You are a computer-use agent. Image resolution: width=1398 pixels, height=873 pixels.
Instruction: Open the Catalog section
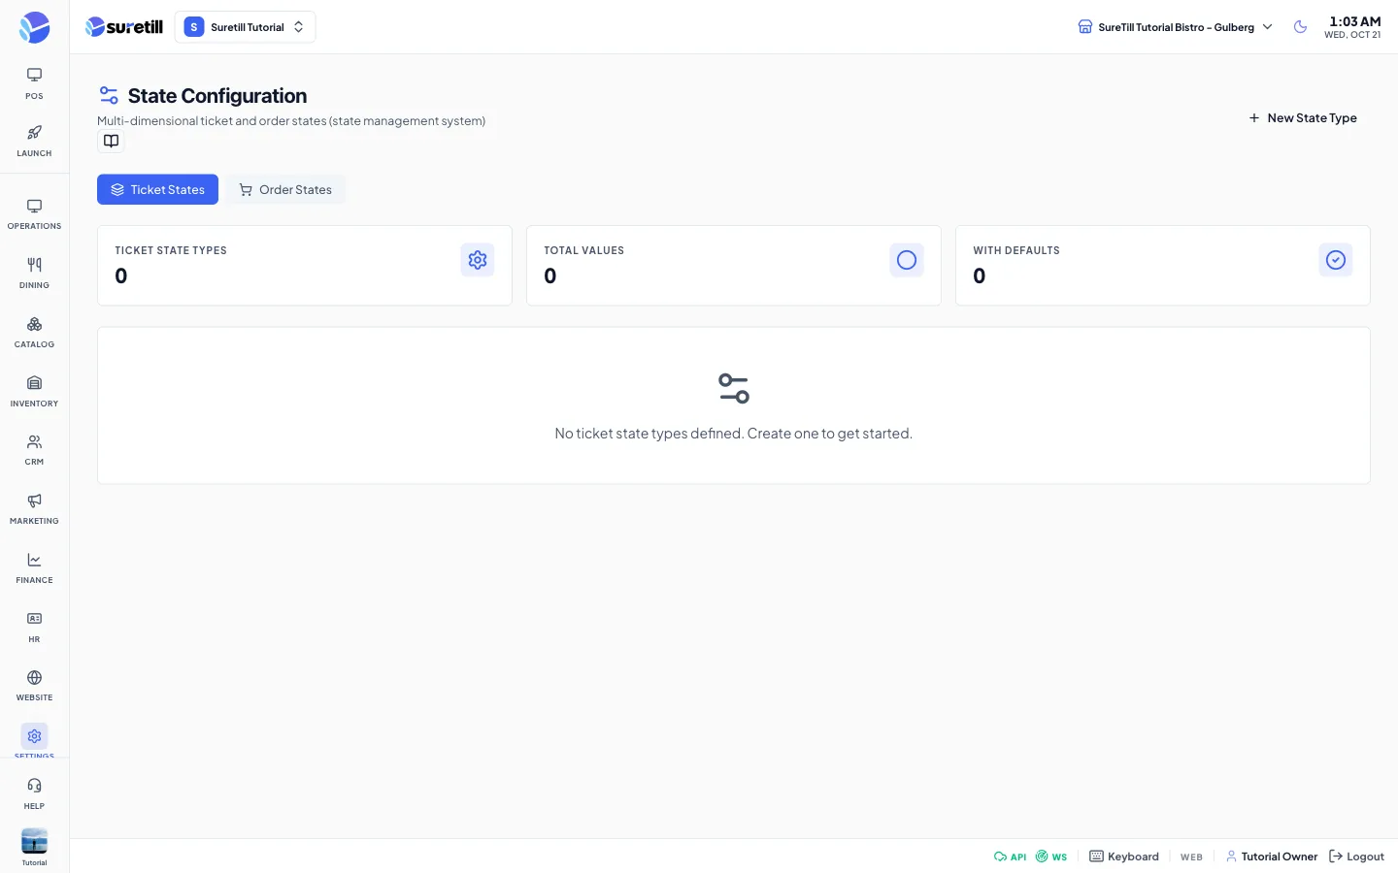pyautogui.click(x=34, y=333)
